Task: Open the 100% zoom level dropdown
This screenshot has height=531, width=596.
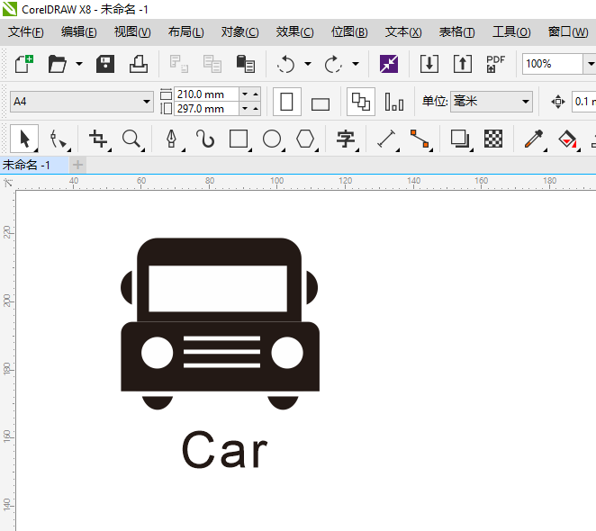Action: point(589,64)
